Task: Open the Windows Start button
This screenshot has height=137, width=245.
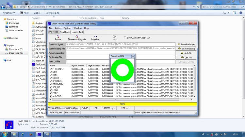Action: [4, 134]
